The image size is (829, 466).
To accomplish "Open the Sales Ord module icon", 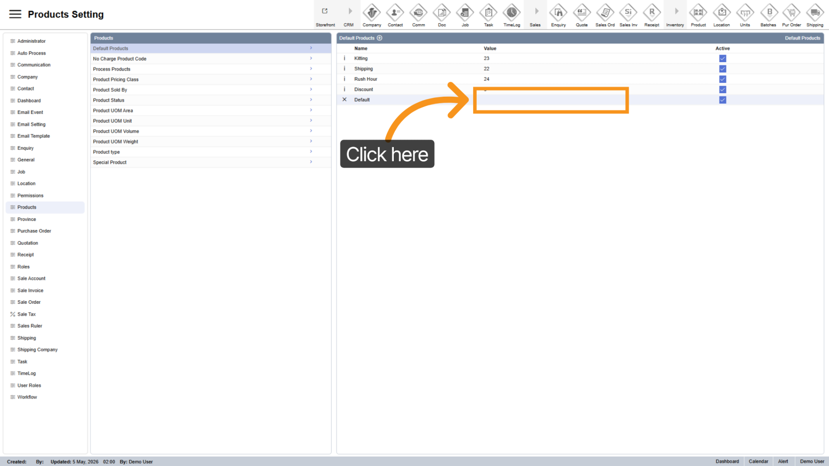I will (605, 12).
